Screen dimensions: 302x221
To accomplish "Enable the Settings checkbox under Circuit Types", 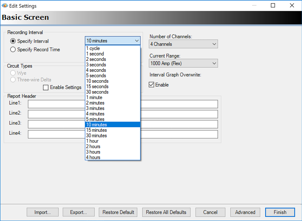I will [x=46, y=87].
